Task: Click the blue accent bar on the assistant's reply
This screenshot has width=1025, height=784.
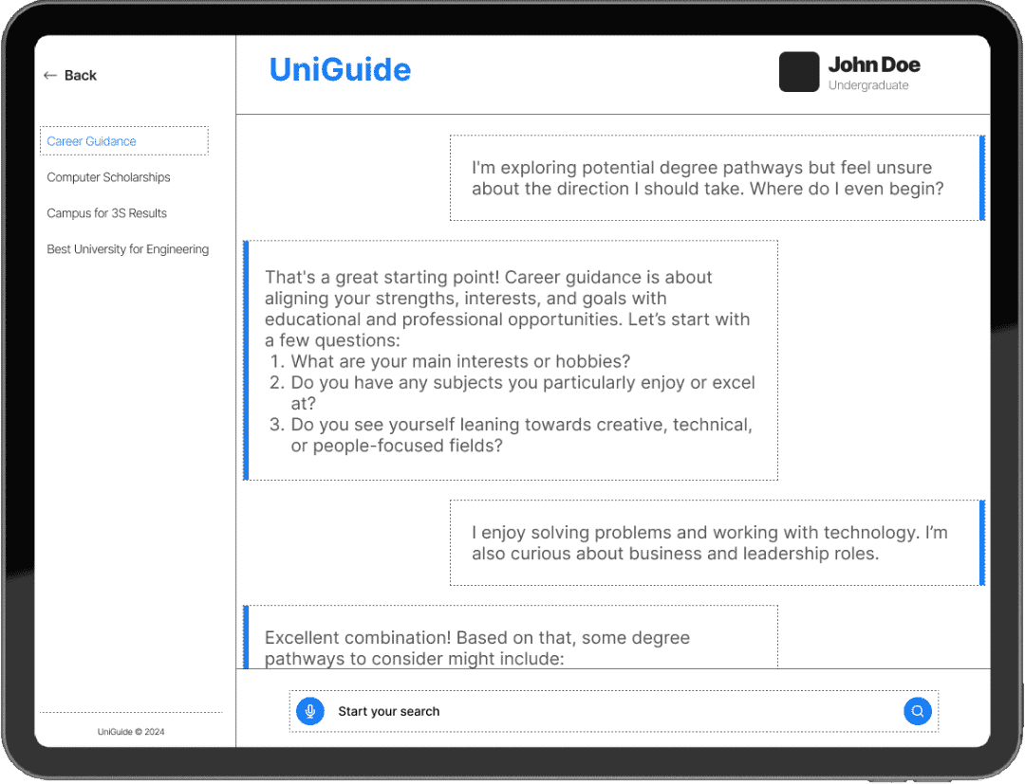Action: [247, 360]
